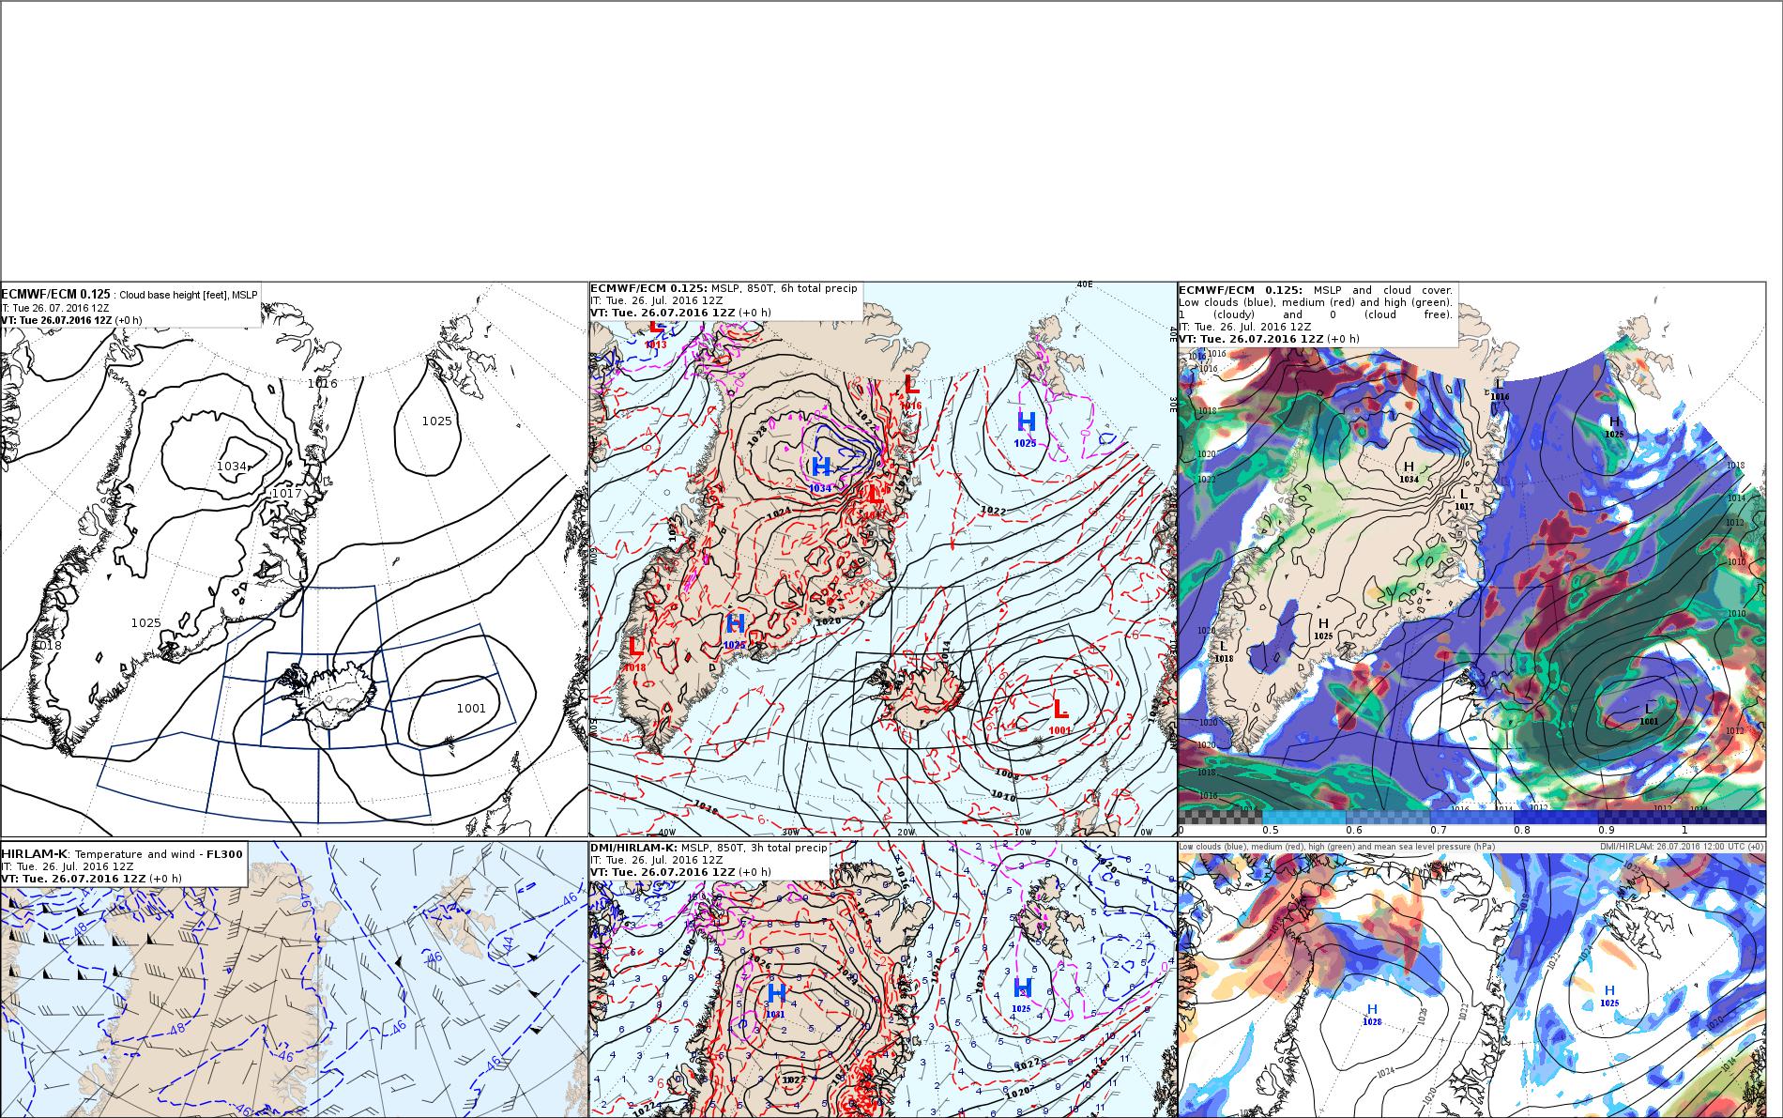Click the red L 1016 on 6h precip map

(x=911, y=390)
